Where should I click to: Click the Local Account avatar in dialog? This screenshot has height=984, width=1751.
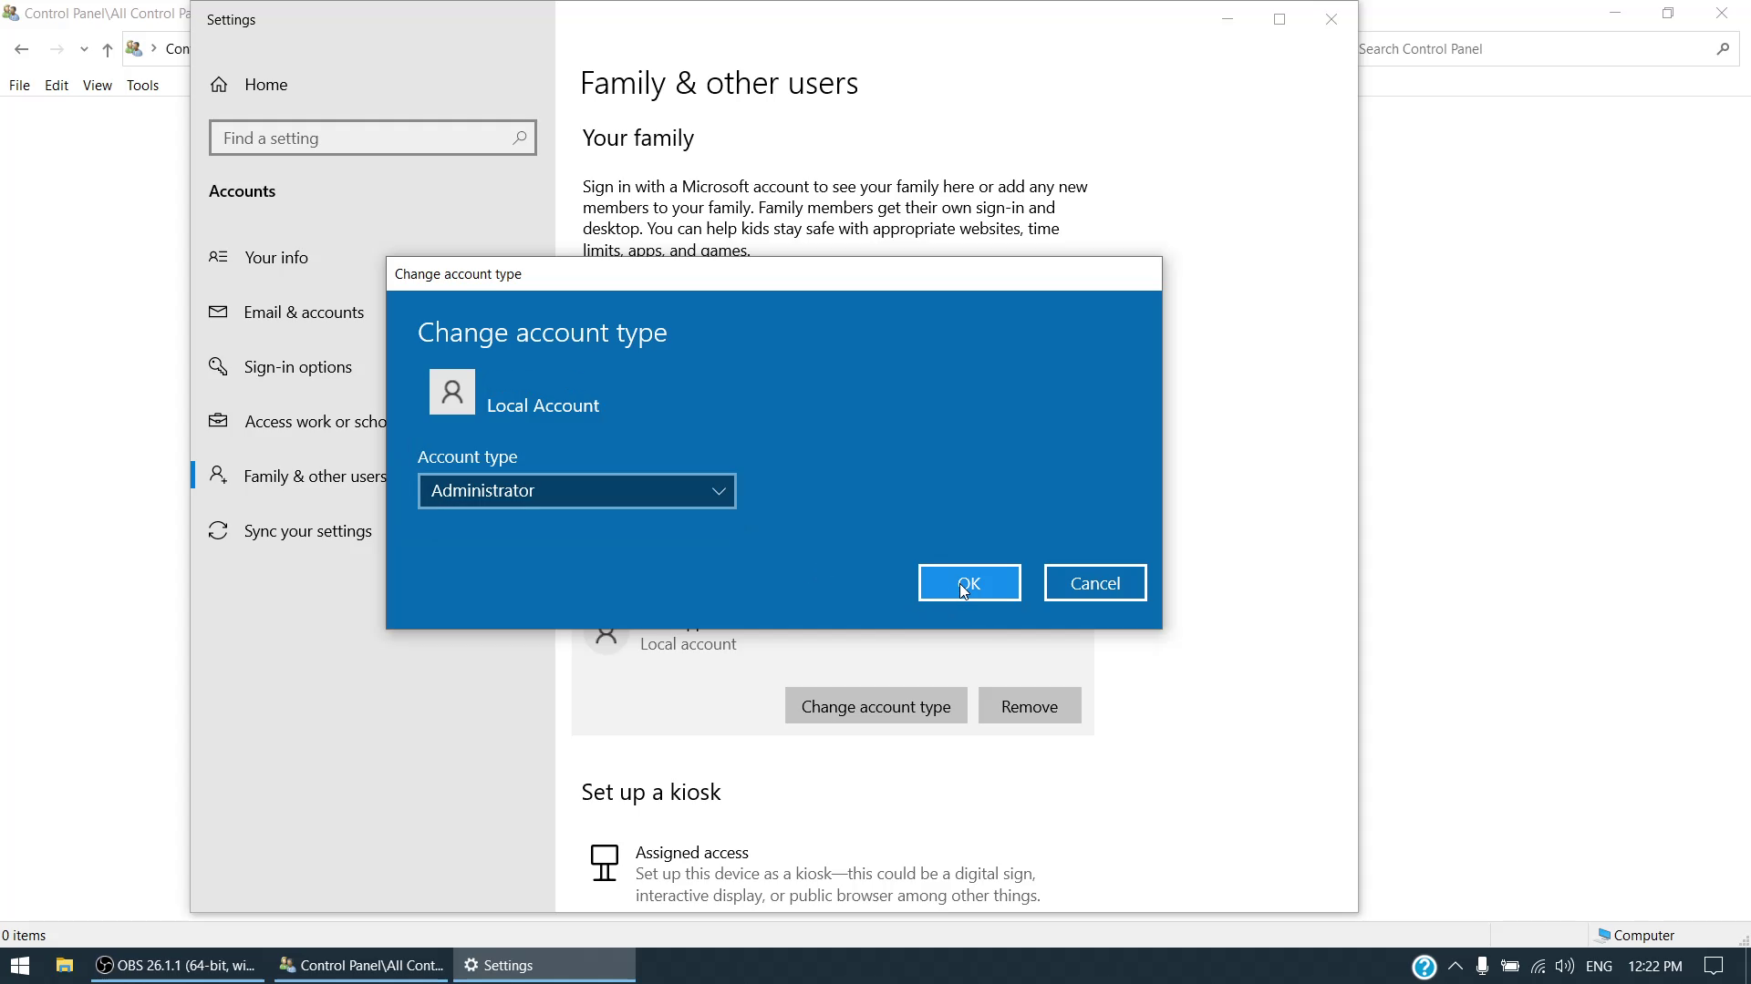452,392
